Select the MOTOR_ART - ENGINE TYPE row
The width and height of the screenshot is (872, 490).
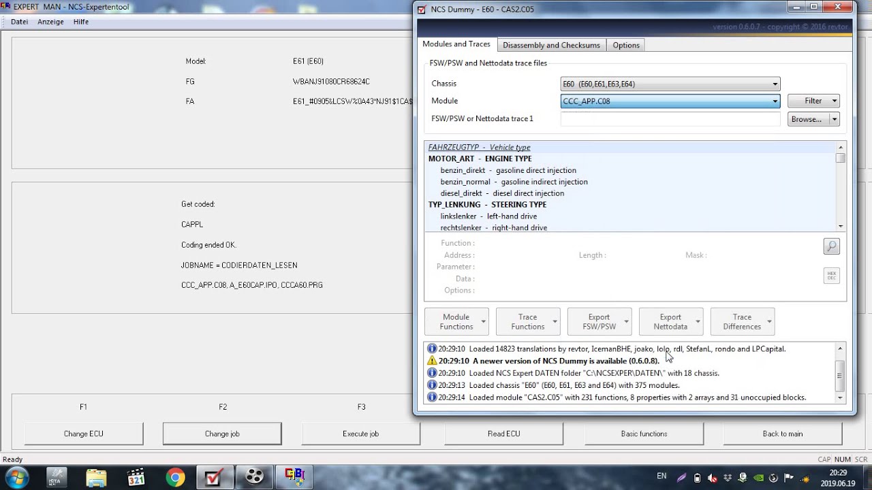(x=630, y=159)
